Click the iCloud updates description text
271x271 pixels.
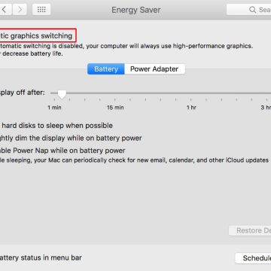[x=134, y=160]
